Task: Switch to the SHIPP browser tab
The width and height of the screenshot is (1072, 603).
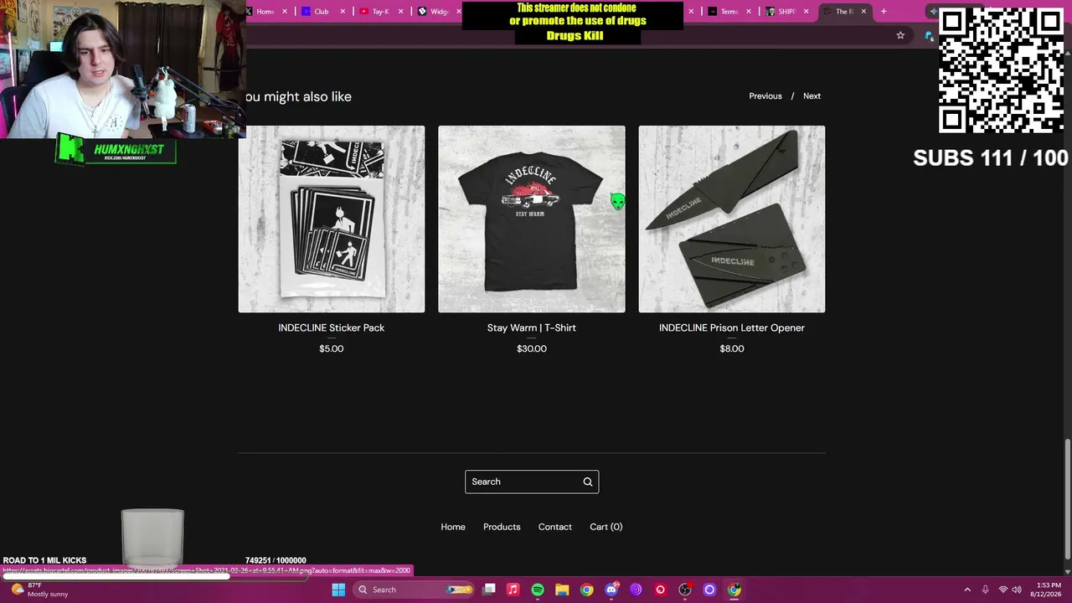Action: point(786,12)
